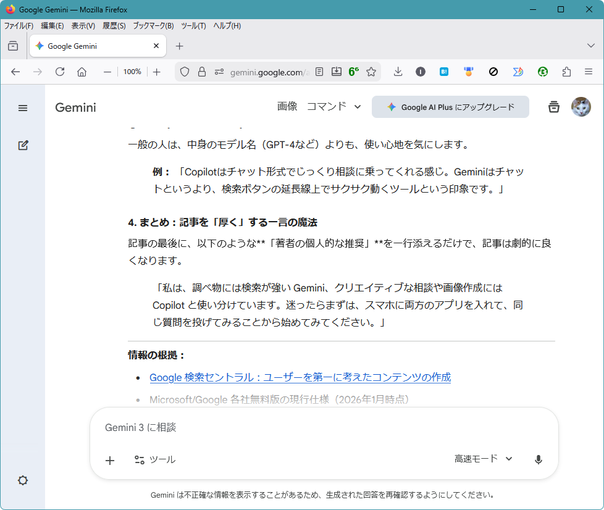Focus the Gemini 3 に相談 prompt field
The height and width of the screenshot is (510, 604).
tap(324, 427)
